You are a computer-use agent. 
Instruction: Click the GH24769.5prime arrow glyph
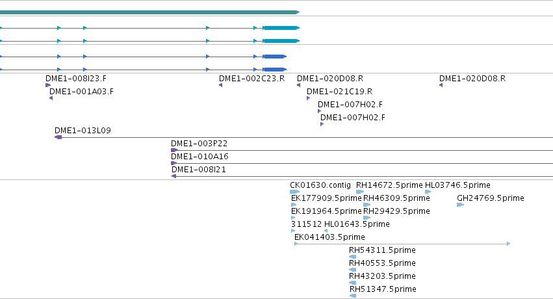[460, 205]
